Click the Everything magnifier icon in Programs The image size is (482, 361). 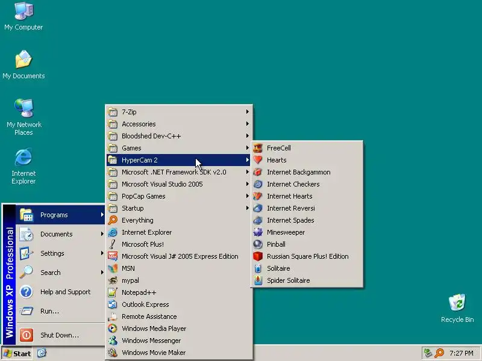[113, 220]
